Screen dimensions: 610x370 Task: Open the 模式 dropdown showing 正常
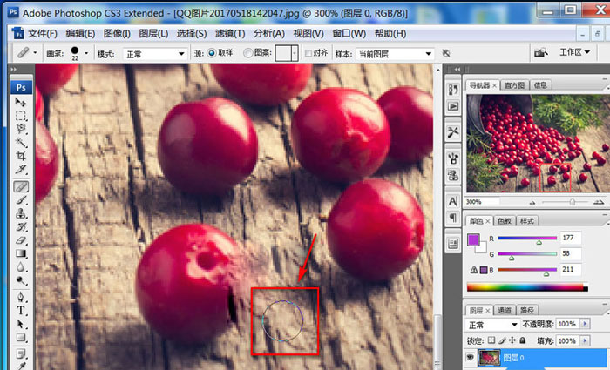[x=155, y=54]
